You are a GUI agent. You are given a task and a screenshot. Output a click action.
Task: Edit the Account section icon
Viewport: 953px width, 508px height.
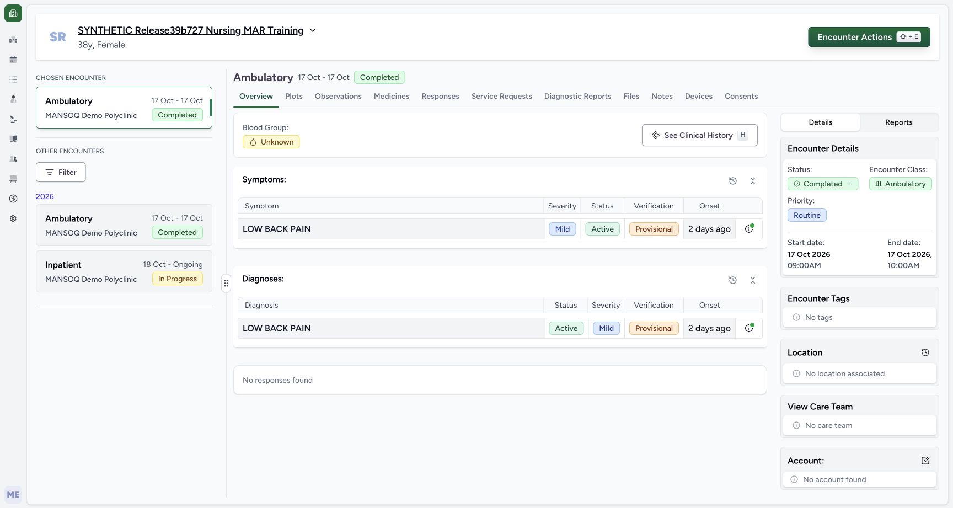point(925,461)
